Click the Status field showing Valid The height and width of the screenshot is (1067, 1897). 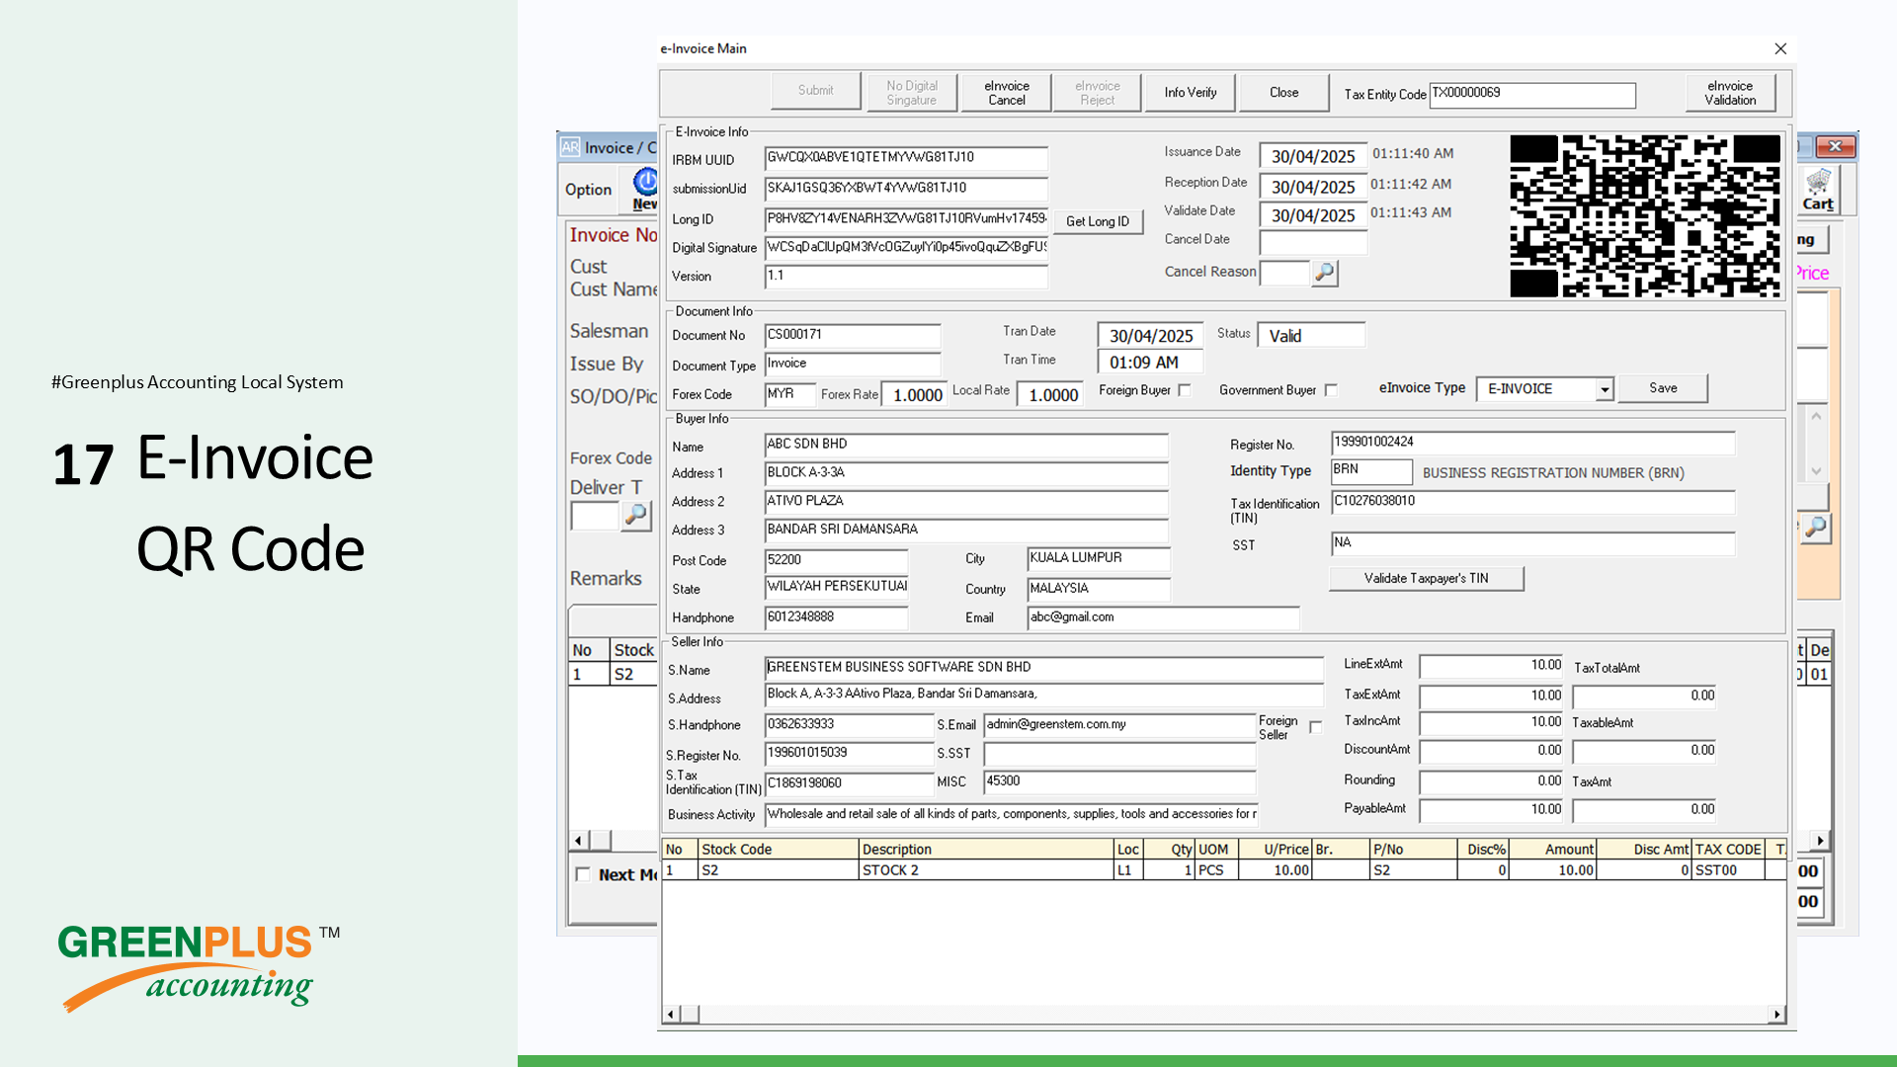tap(1311, 335)
